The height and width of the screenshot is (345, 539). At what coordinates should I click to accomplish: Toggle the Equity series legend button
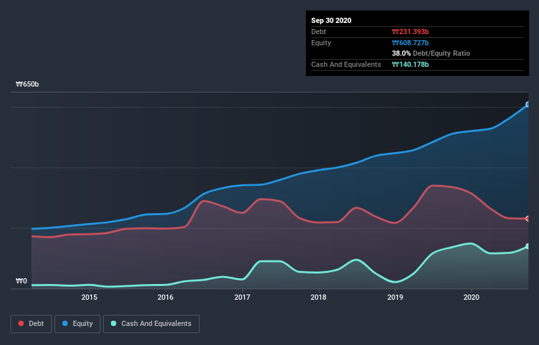tap(77, 324)
